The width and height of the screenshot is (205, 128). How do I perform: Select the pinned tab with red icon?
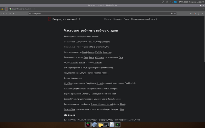6,9
